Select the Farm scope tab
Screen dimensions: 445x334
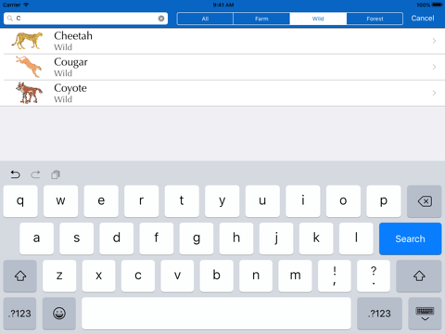pos(261,19)
